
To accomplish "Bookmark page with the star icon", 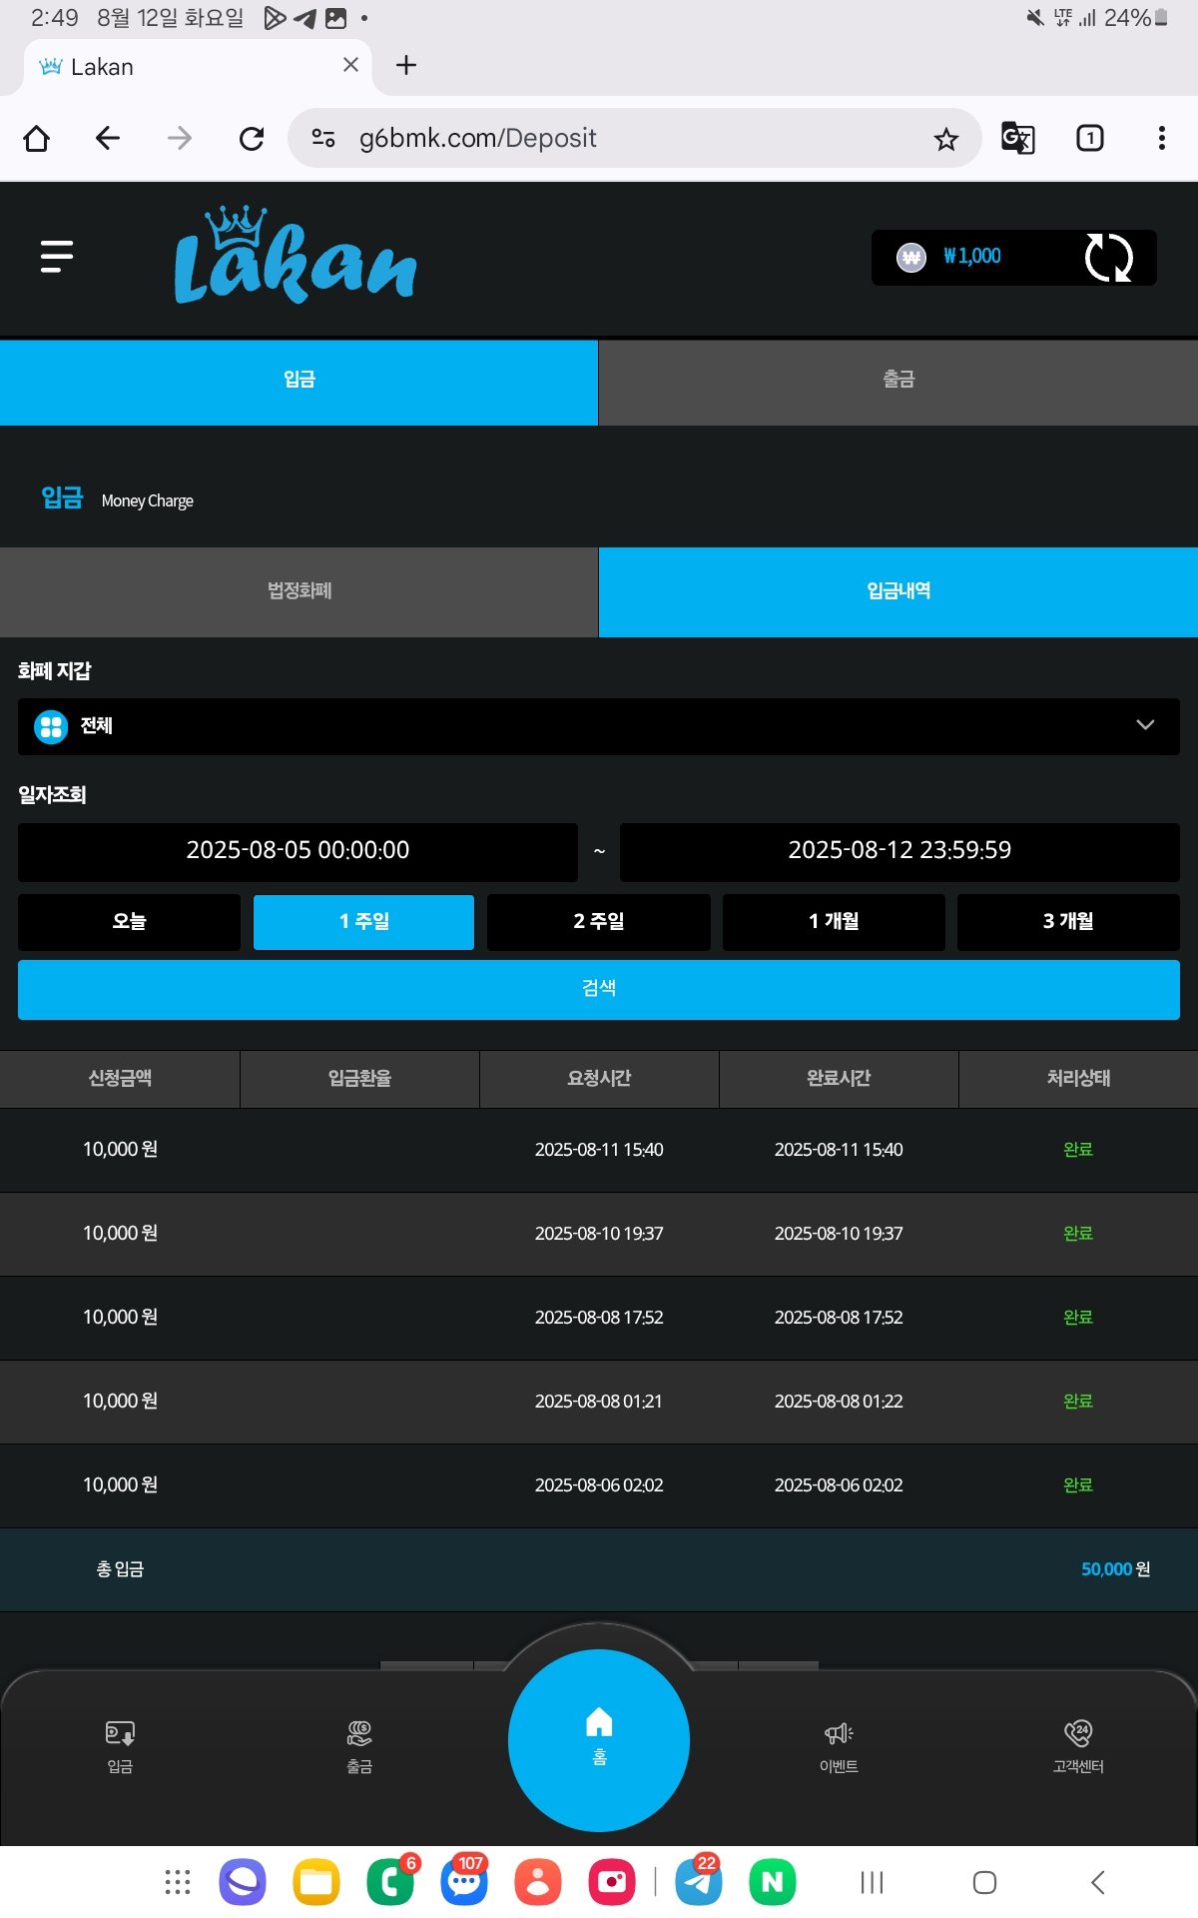I will 945,139.
